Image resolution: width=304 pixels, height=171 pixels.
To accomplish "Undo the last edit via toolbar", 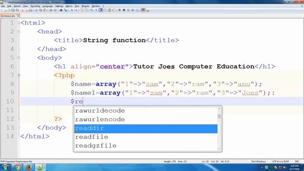I will [x=51, y=10].
